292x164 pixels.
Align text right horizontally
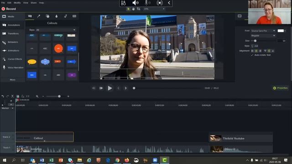pos(260,51)
